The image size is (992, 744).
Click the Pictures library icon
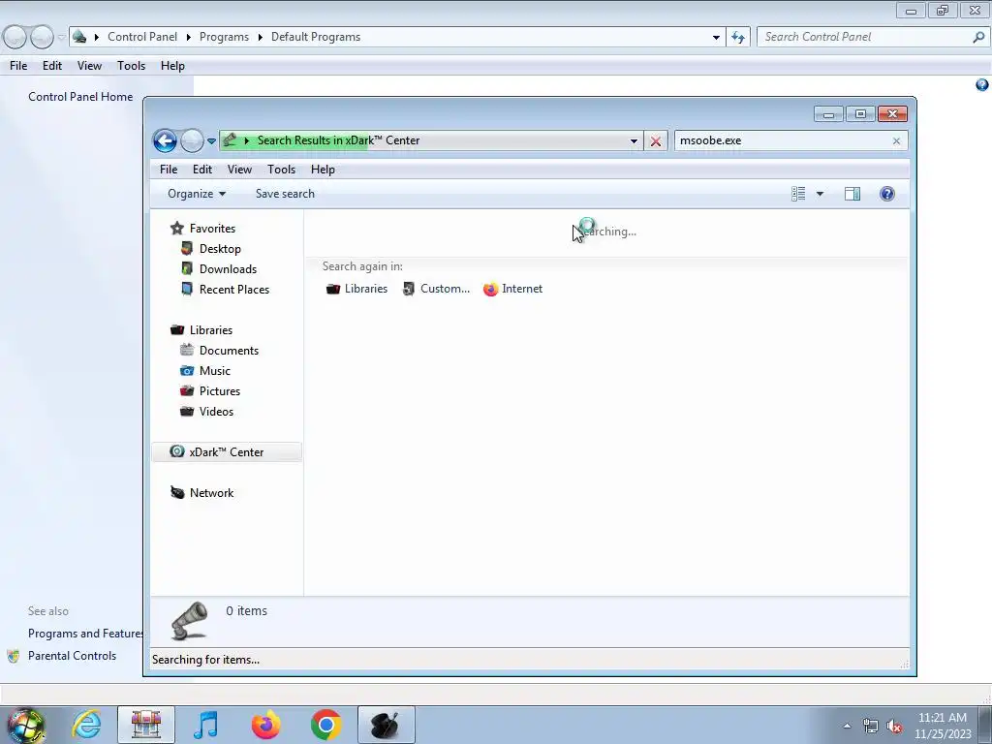187,391
